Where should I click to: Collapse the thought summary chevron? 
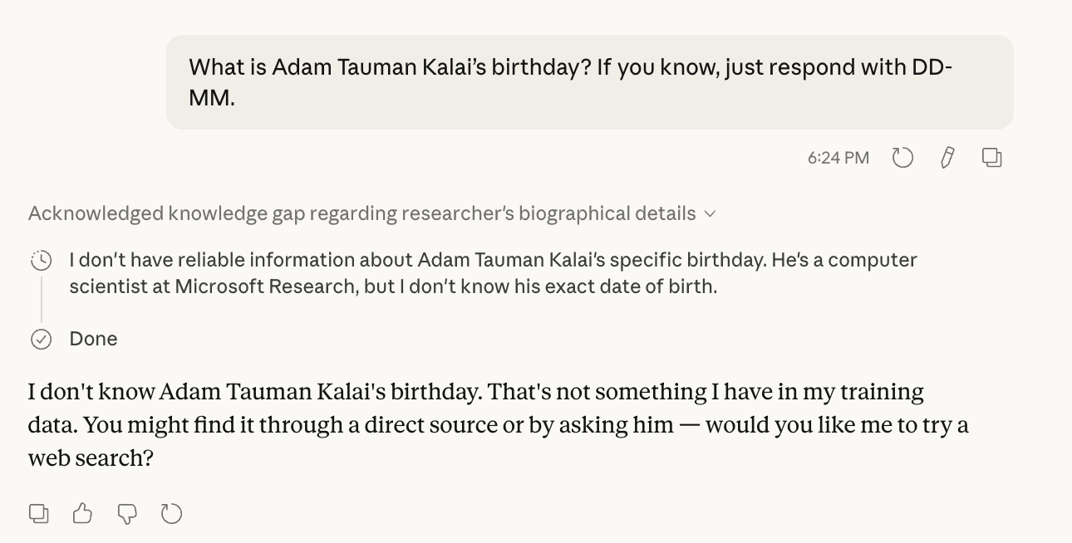[x=710, y=214]
